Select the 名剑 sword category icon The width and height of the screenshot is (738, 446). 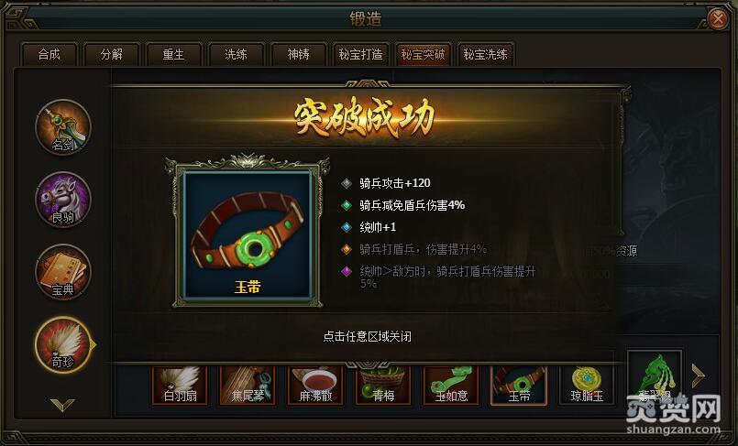coord(63,127)
